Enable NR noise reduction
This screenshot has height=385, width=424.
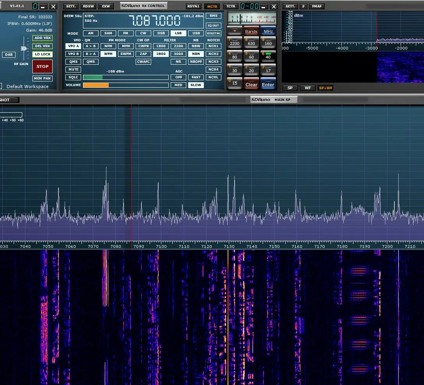click(x=178, y=62)
